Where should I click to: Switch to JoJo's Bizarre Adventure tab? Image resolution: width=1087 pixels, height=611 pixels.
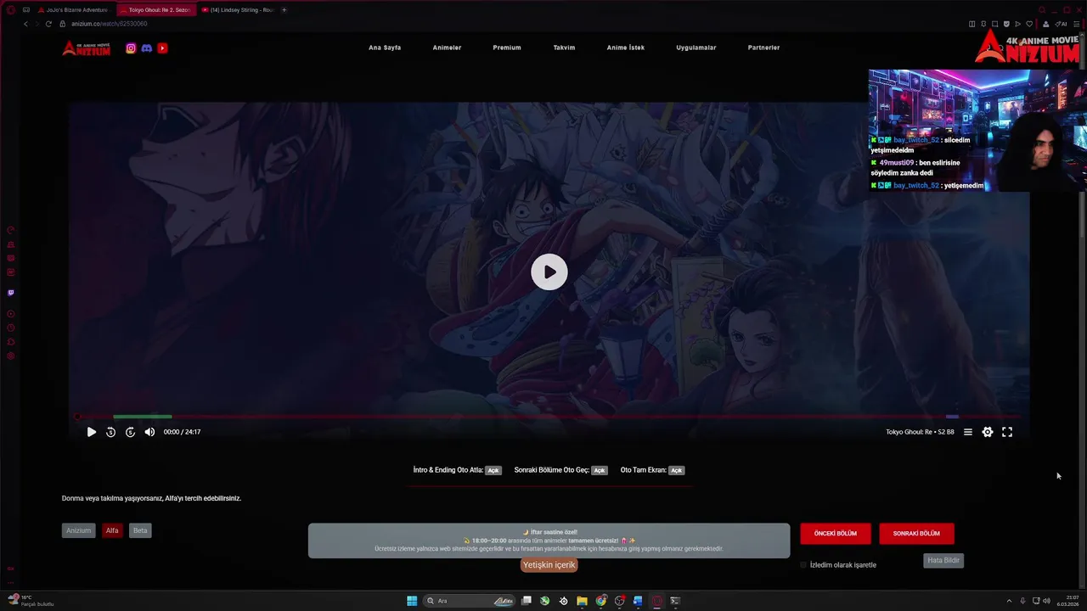point(72,10)
